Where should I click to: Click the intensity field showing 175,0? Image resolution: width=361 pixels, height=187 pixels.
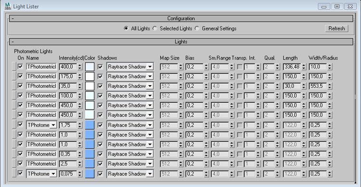point(68,76)
